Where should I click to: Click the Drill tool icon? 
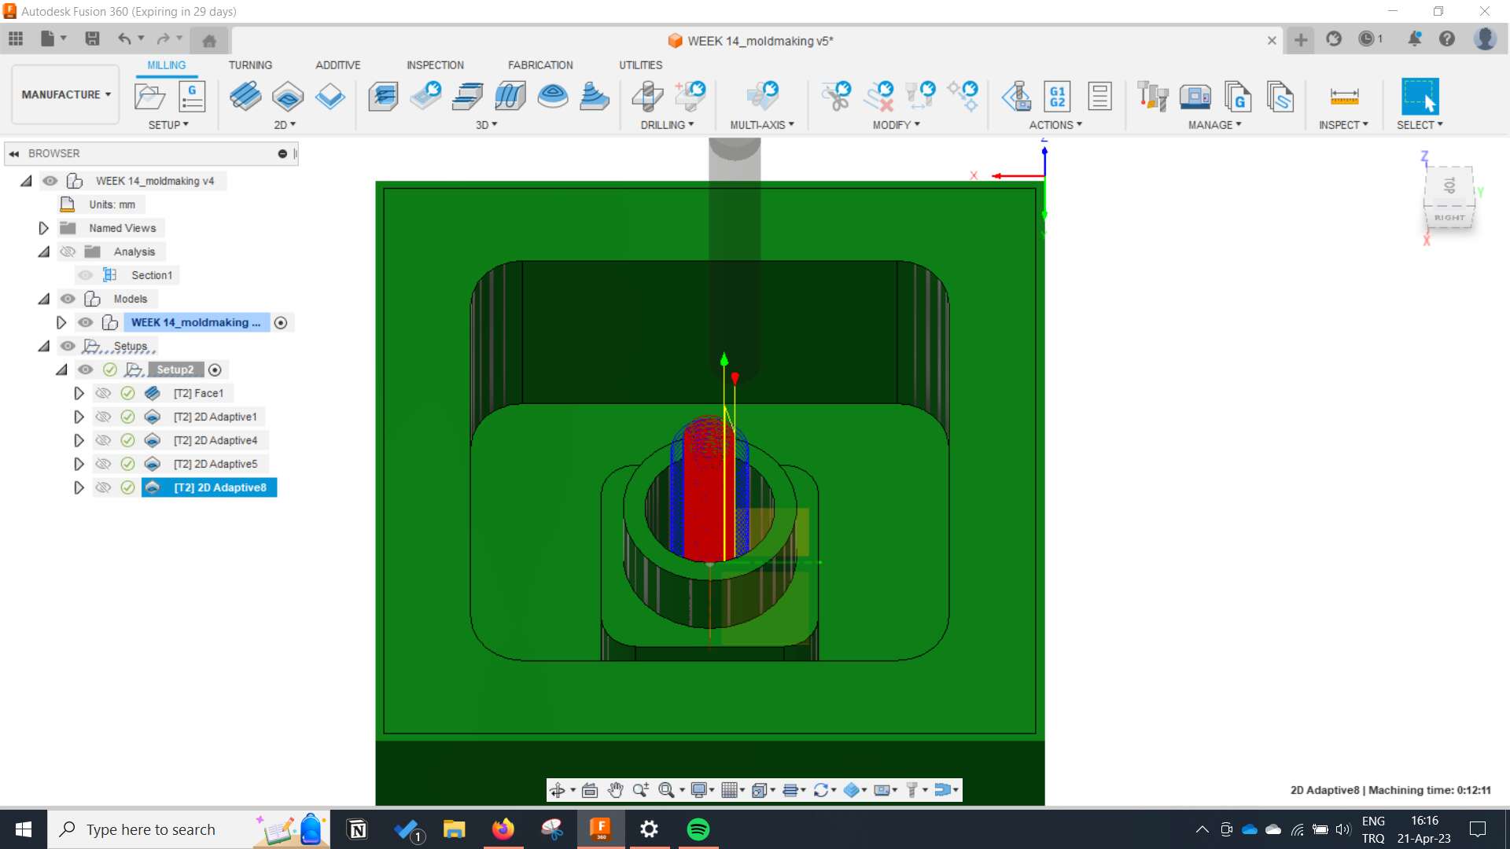(x=648, y=97)
